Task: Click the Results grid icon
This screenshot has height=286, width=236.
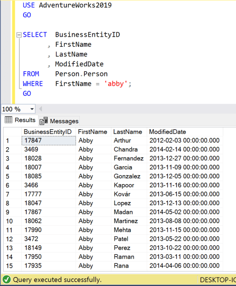Action: point(8,120)
